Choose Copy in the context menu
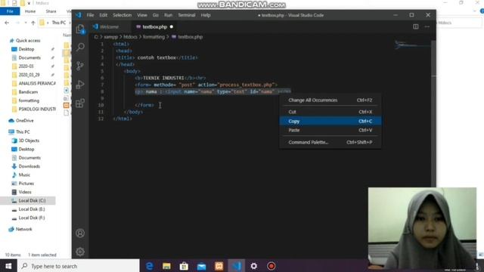 click(x=330, y=121)
